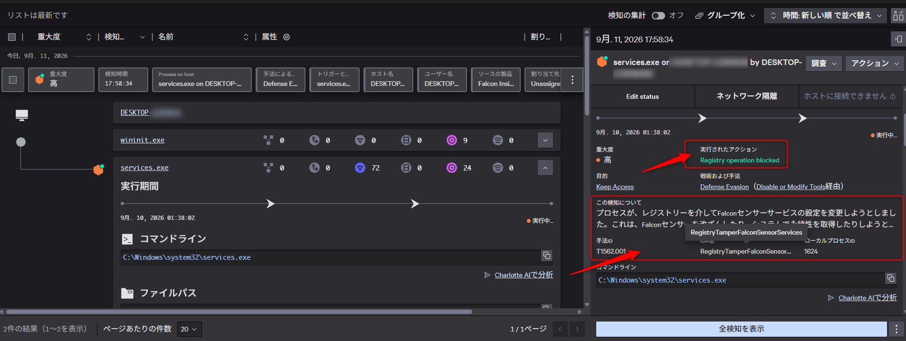Open the 時間: 新しい順 で並べ替え sort dropdown
This screenshot has height=341, width=906.
pos(826,16)
